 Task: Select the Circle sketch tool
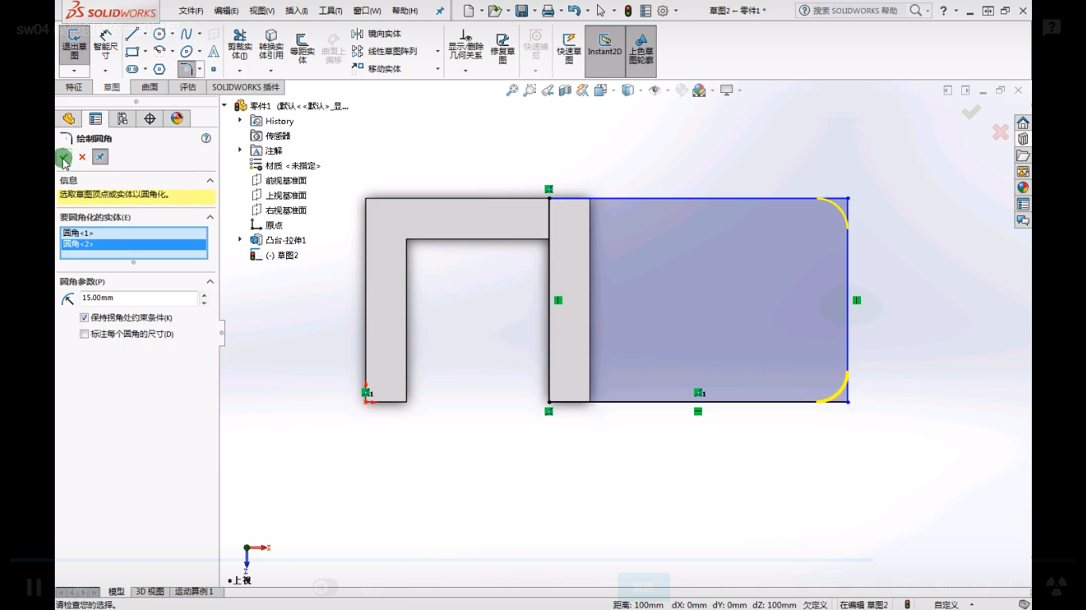[160, 33]
